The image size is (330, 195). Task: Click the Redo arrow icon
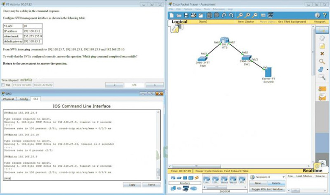[231, 15]
